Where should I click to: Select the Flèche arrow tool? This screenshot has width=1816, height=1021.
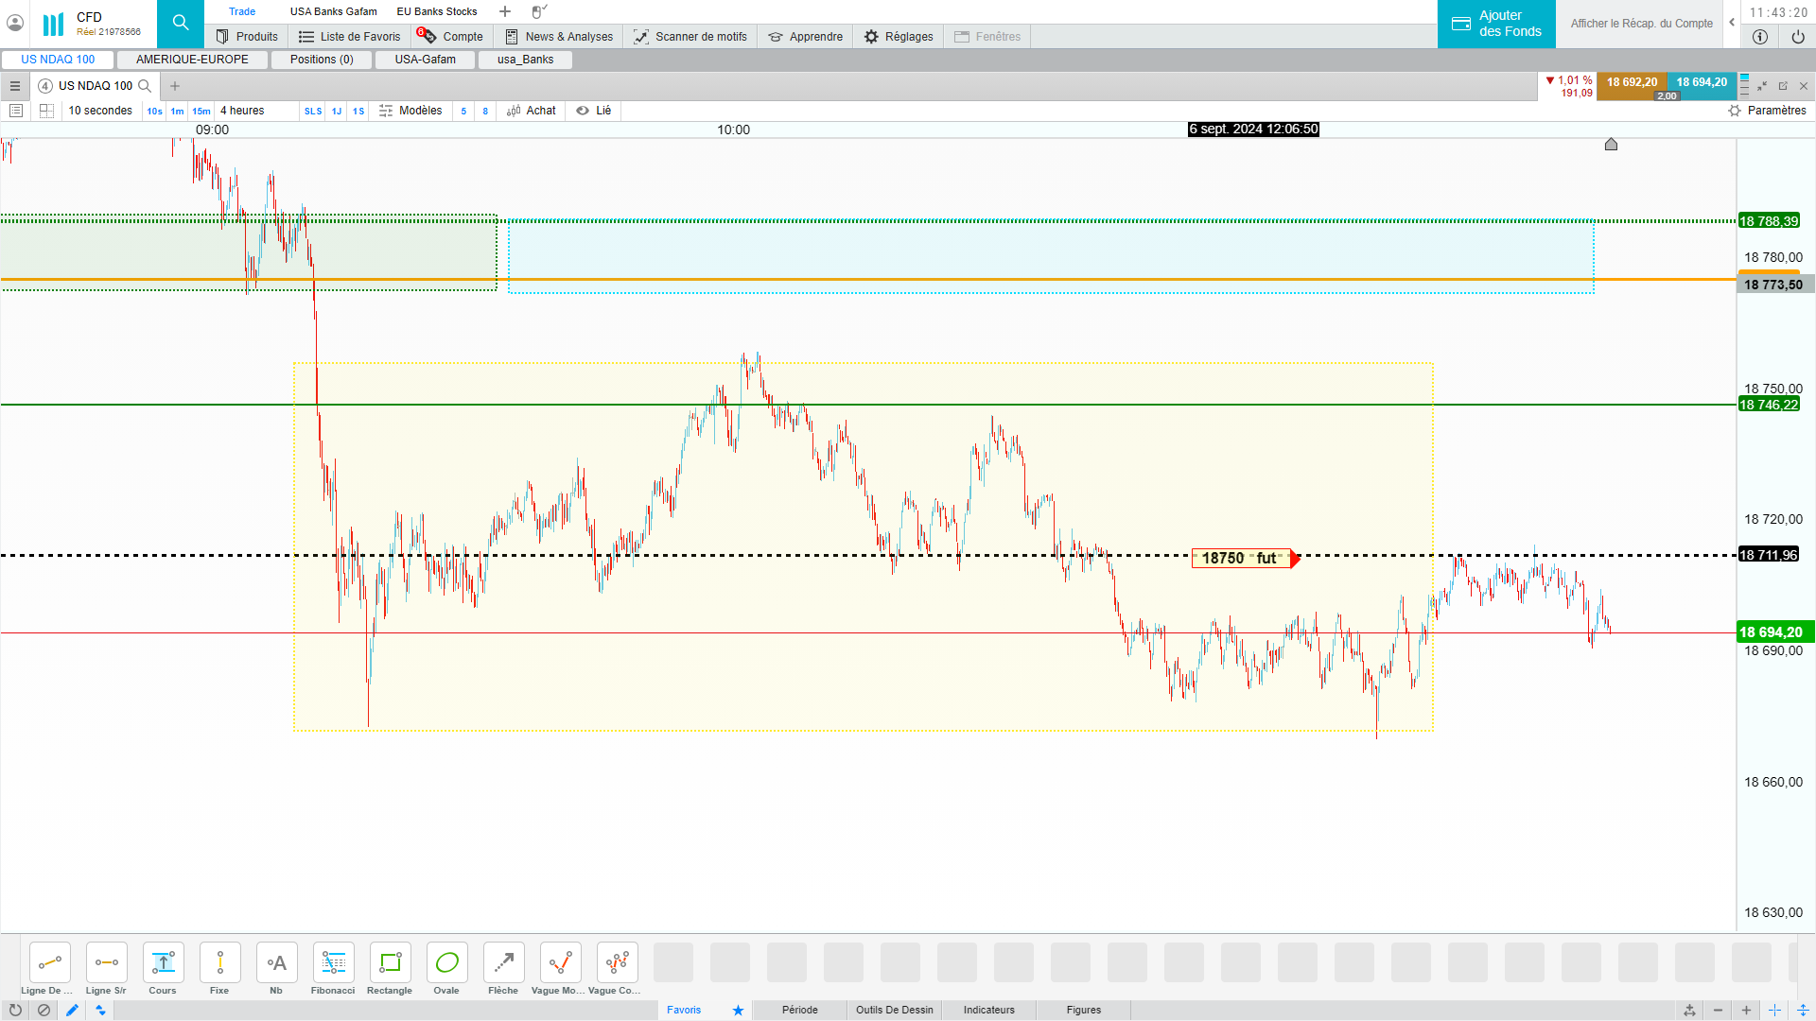(x=503, y=963)
